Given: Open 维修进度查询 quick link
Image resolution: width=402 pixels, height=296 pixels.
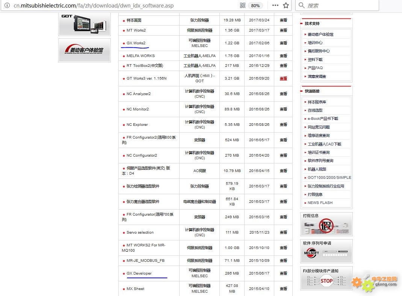Looking at the screenshot, I should coord(319,135).
